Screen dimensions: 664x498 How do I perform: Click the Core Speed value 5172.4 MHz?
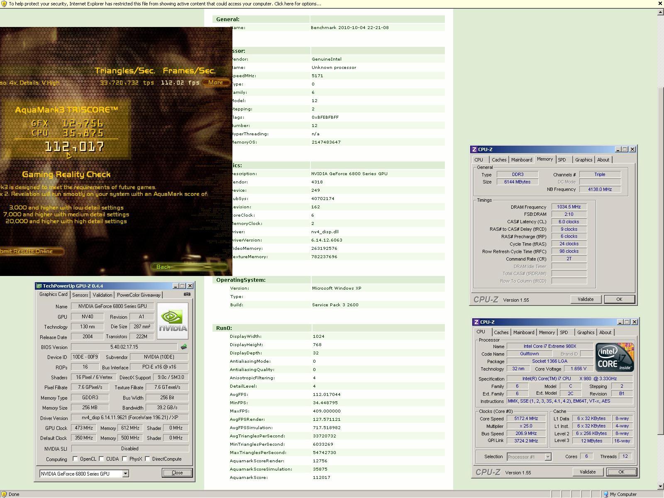[x=526, y=418]
